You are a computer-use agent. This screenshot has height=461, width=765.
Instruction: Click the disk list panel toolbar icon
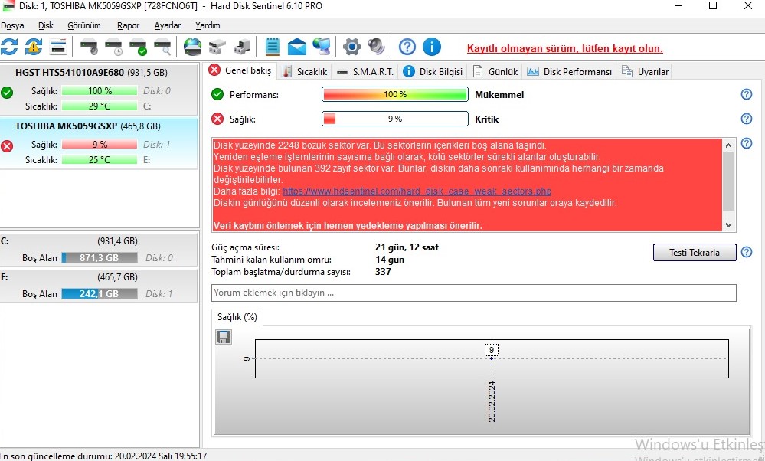(x=58, y=47)
